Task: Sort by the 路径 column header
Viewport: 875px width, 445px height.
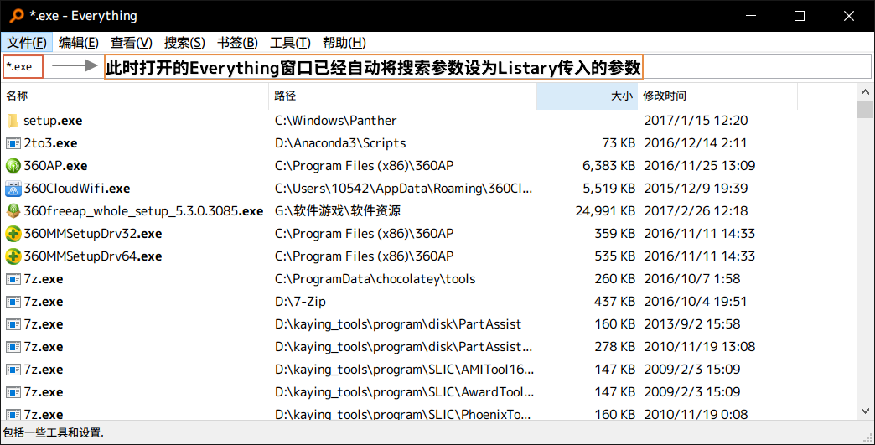Action: [x=402, y=96]
